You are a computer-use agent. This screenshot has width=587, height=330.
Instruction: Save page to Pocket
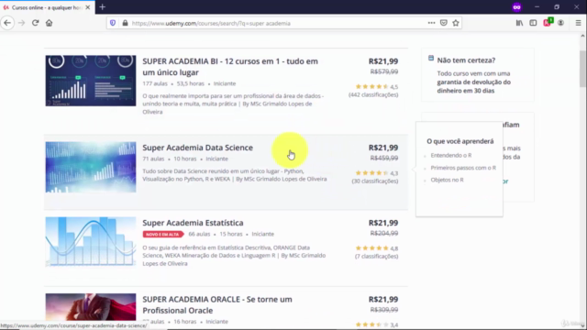coord(444,23)
